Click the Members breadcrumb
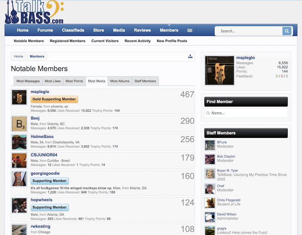Image resolution: width=302 pixels, height=235 pixels. coord(37,57)
